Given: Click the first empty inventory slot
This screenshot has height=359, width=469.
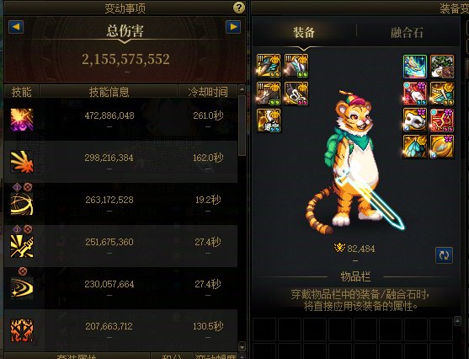Looking at the screenshot, I should (x=264, y=330).
